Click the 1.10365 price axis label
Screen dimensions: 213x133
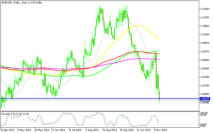coord(205,35)
